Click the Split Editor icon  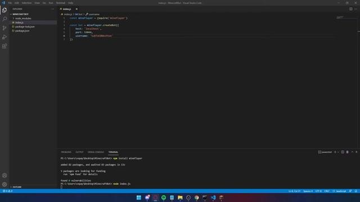[x=351, y=9]
